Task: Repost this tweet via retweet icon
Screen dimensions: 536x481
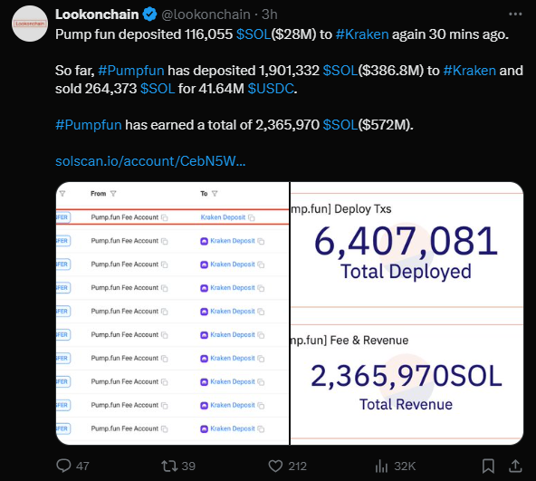Action: coord(169,466)
